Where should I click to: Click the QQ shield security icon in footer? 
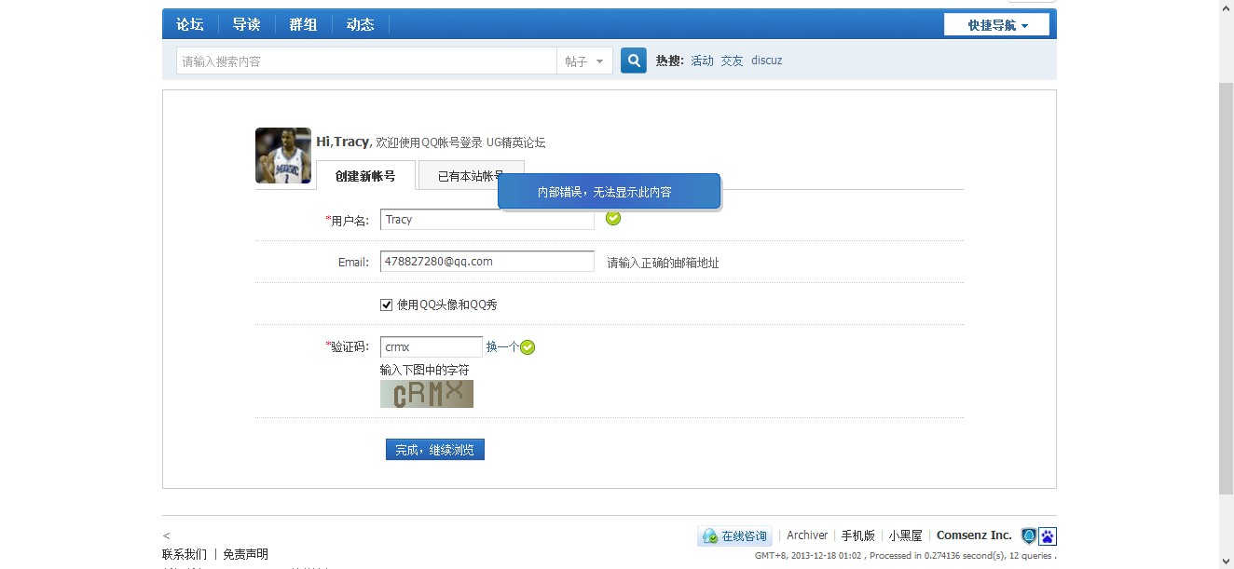(1029, 536)
